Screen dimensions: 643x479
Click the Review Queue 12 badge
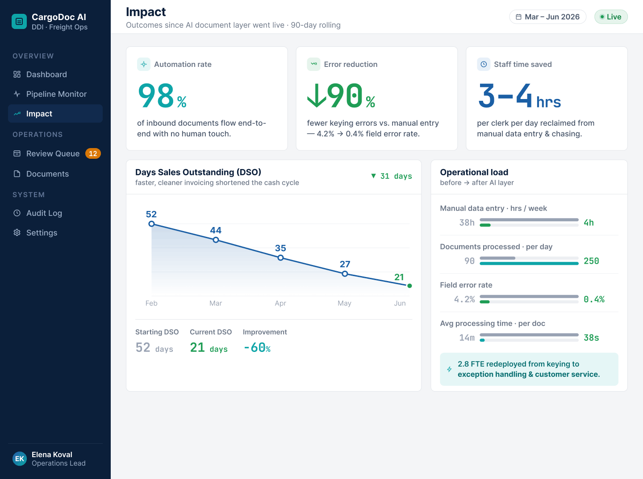(x=93, y=153)
